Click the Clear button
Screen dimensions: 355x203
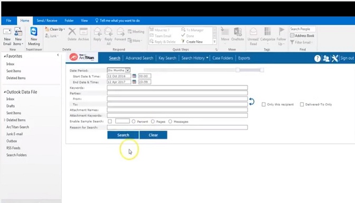tap(153, 135)
